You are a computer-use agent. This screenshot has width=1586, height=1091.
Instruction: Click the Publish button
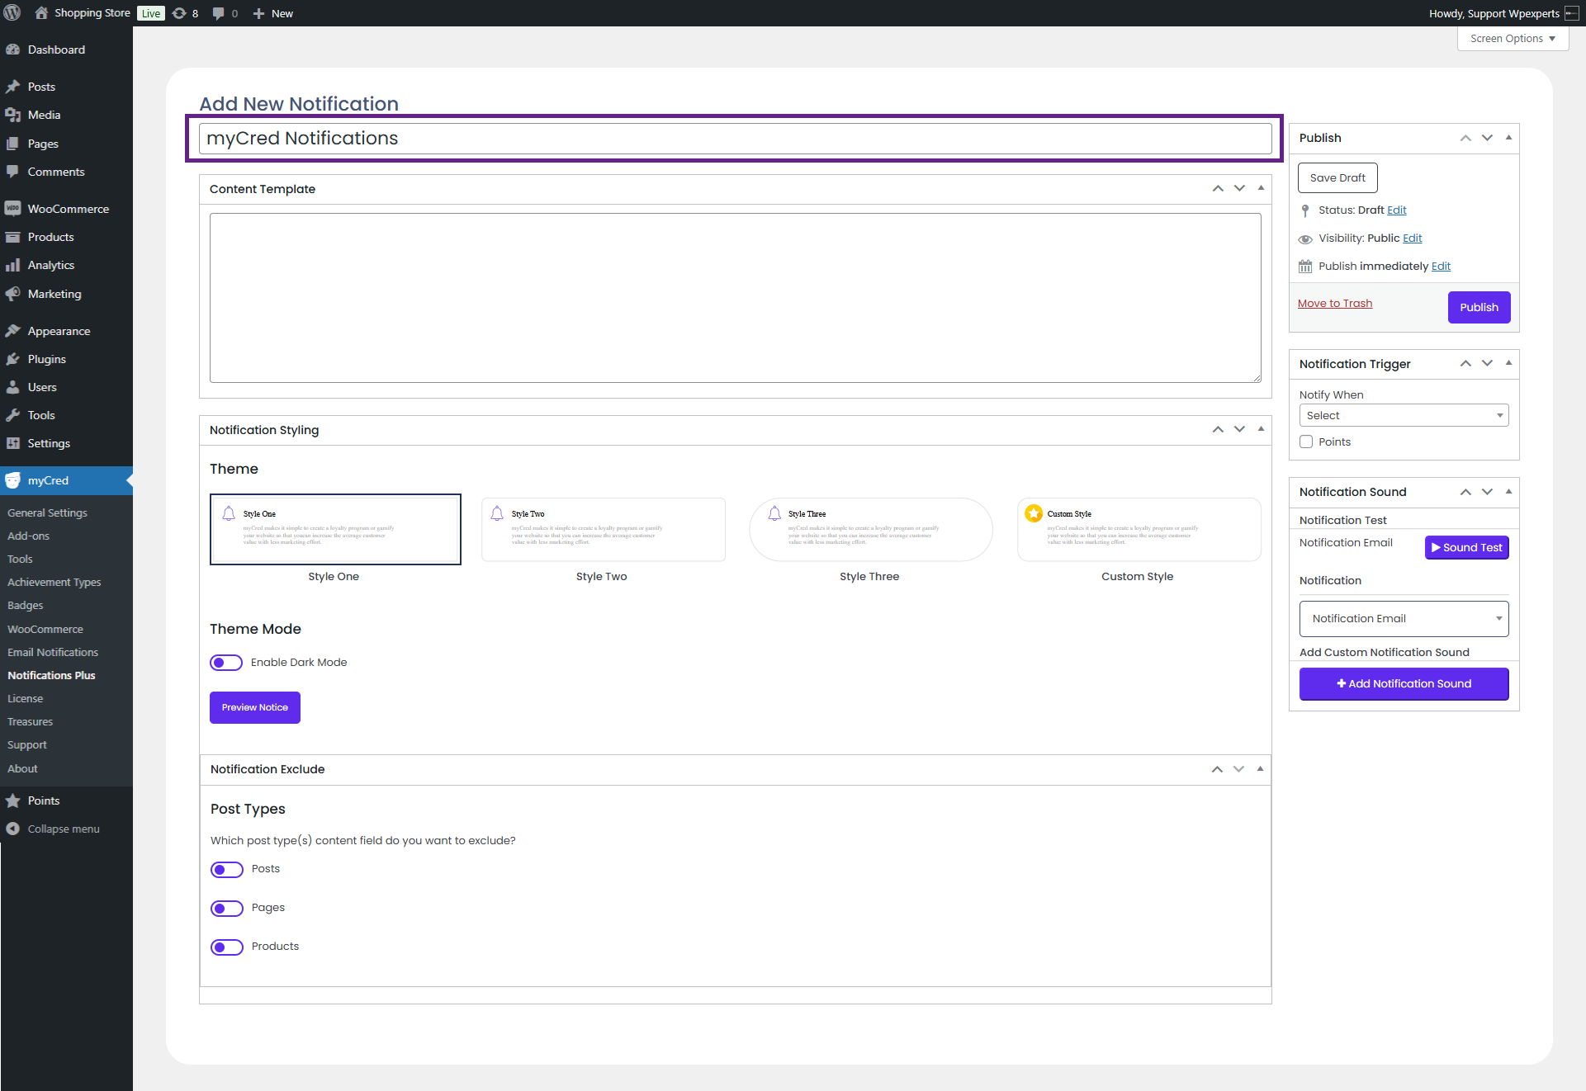tap(1479, 307)
